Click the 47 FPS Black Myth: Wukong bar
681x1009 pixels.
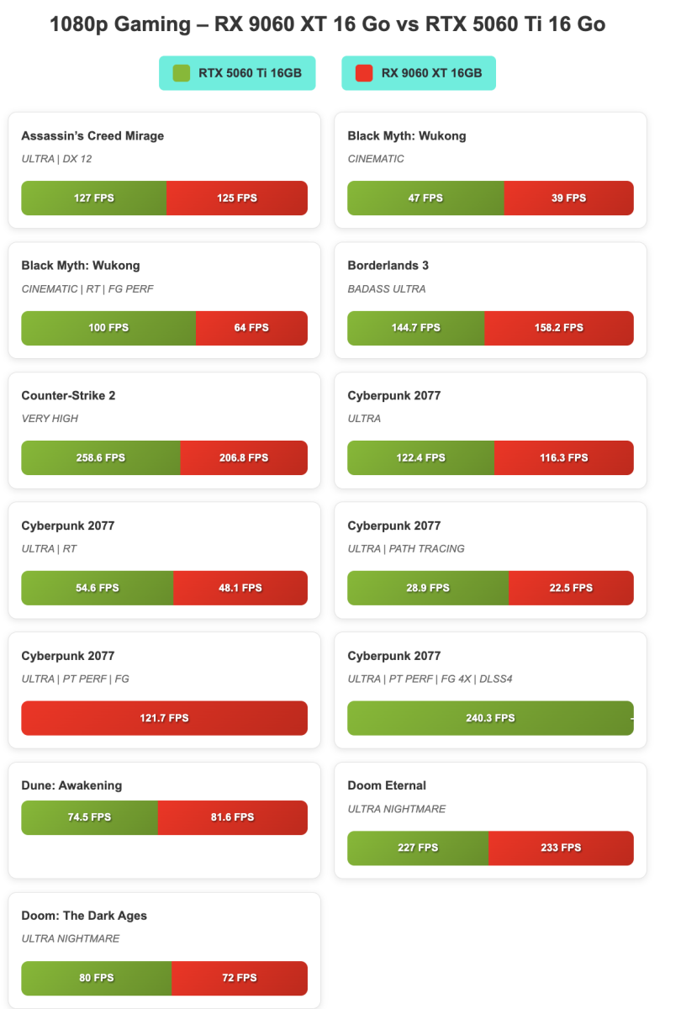point(425,198)
